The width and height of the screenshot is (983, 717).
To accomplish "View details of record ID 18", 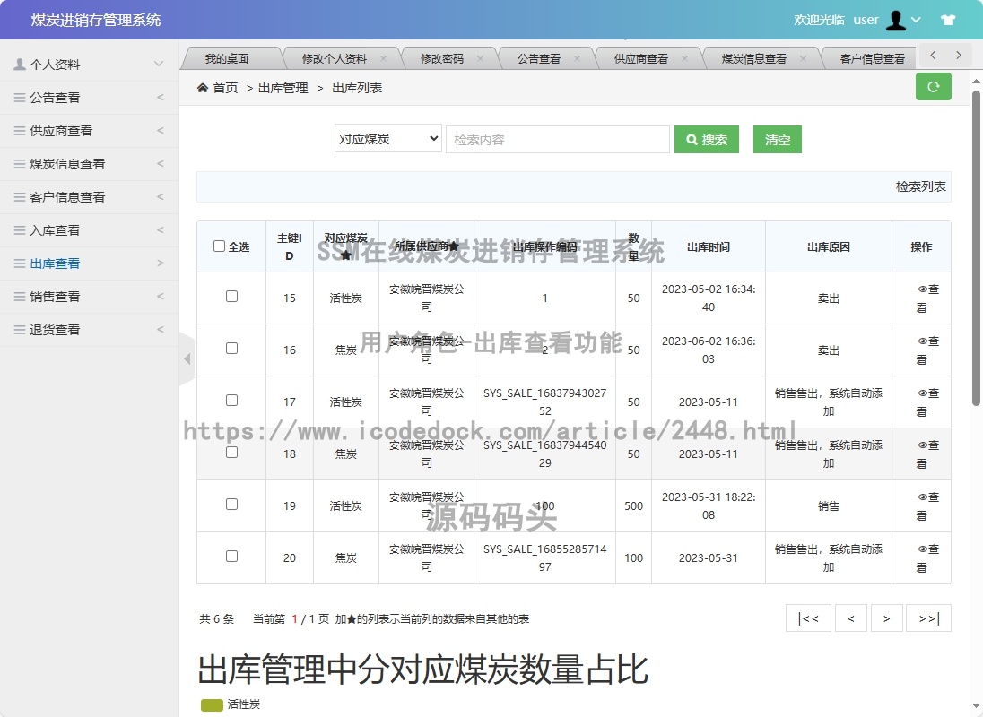I will coord(926,454).
